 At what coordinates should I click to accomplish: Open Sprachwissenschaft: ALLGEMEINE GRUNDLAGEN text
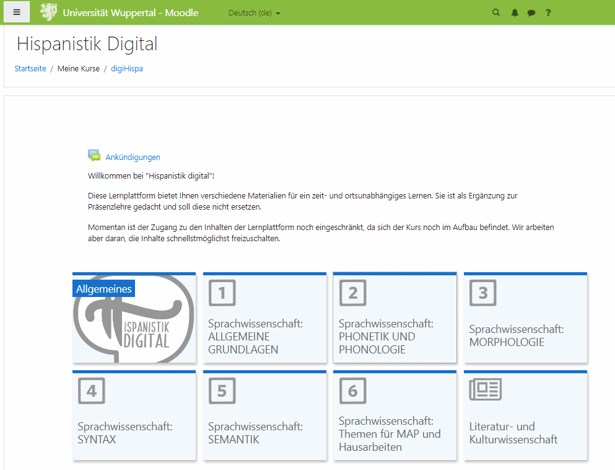(255, 337)
